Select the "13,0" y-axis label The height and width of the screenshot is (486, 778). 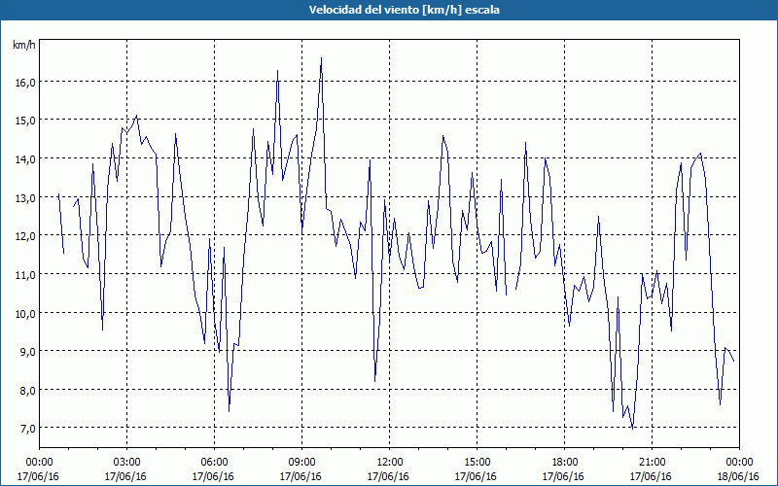(x=25, y=198)
